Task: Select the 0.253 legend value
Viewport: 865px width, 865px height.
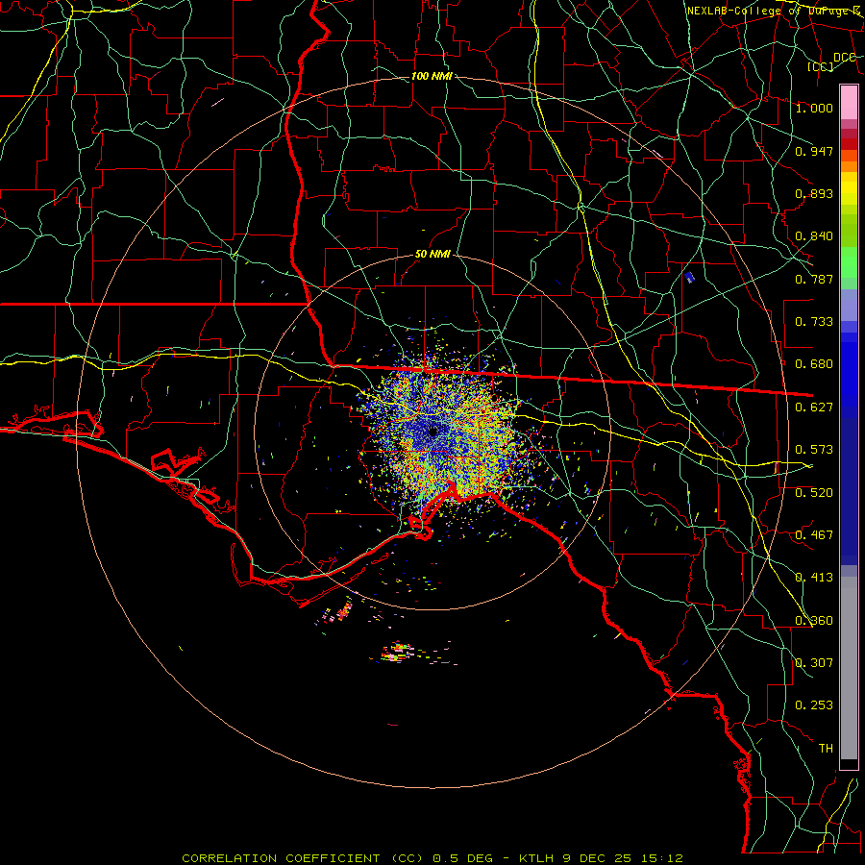Action: coord(814,705)
